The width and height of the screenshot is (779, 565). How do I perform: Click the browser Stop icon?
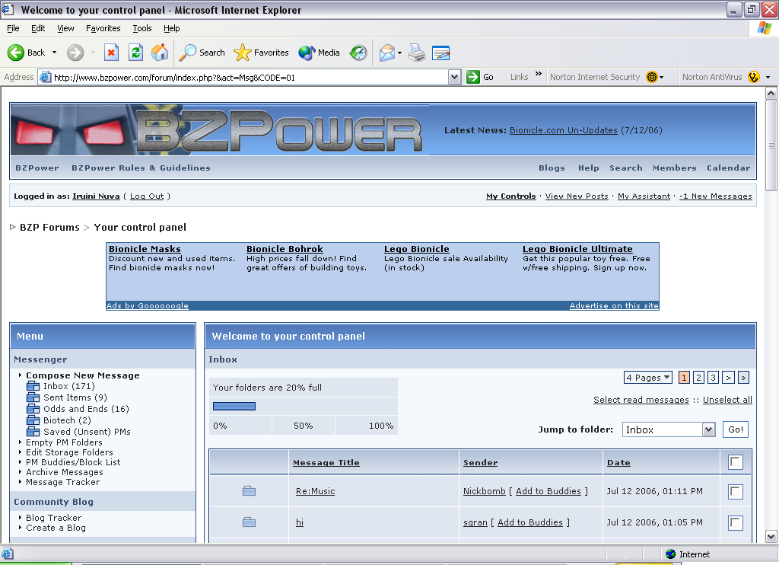111,53
